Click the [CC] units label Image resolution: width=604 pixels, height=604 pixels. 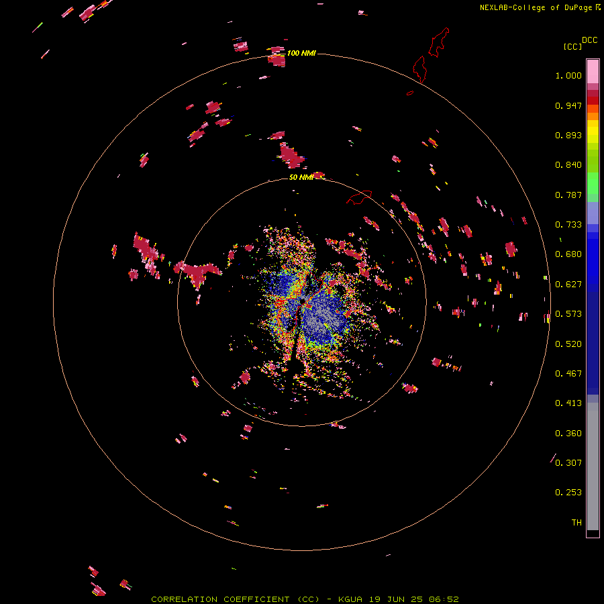(572, 46)
